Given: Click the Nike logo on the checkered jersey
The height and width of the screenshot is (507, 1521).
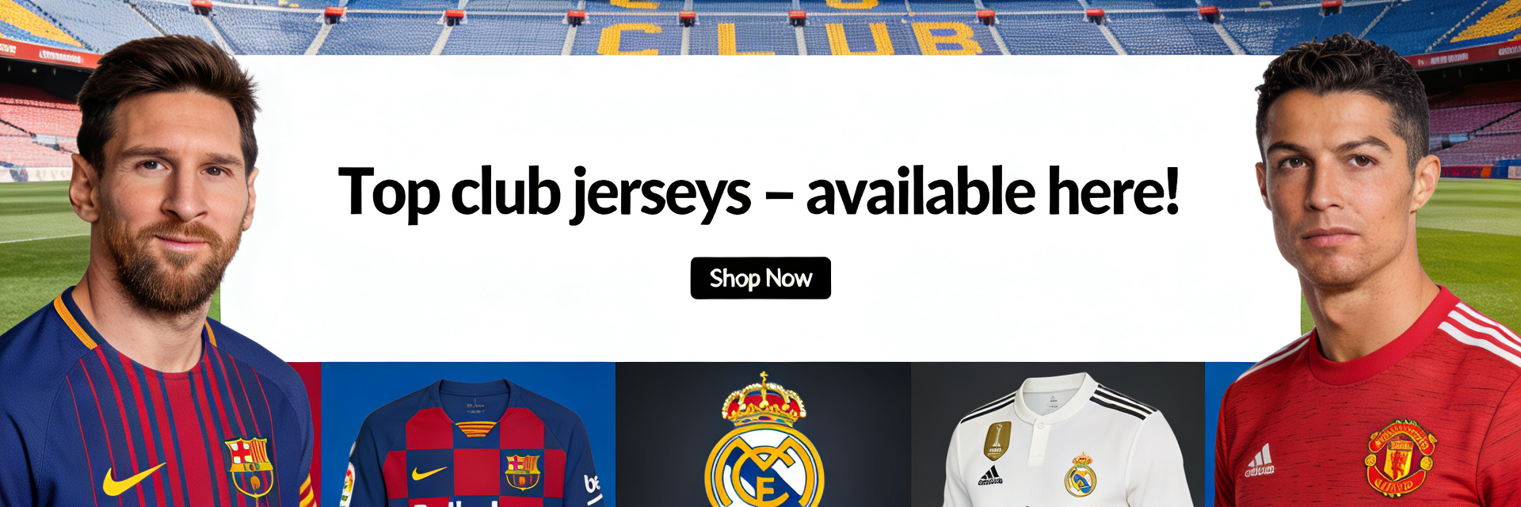Looking at the screenshot, I should click(429, 473).
